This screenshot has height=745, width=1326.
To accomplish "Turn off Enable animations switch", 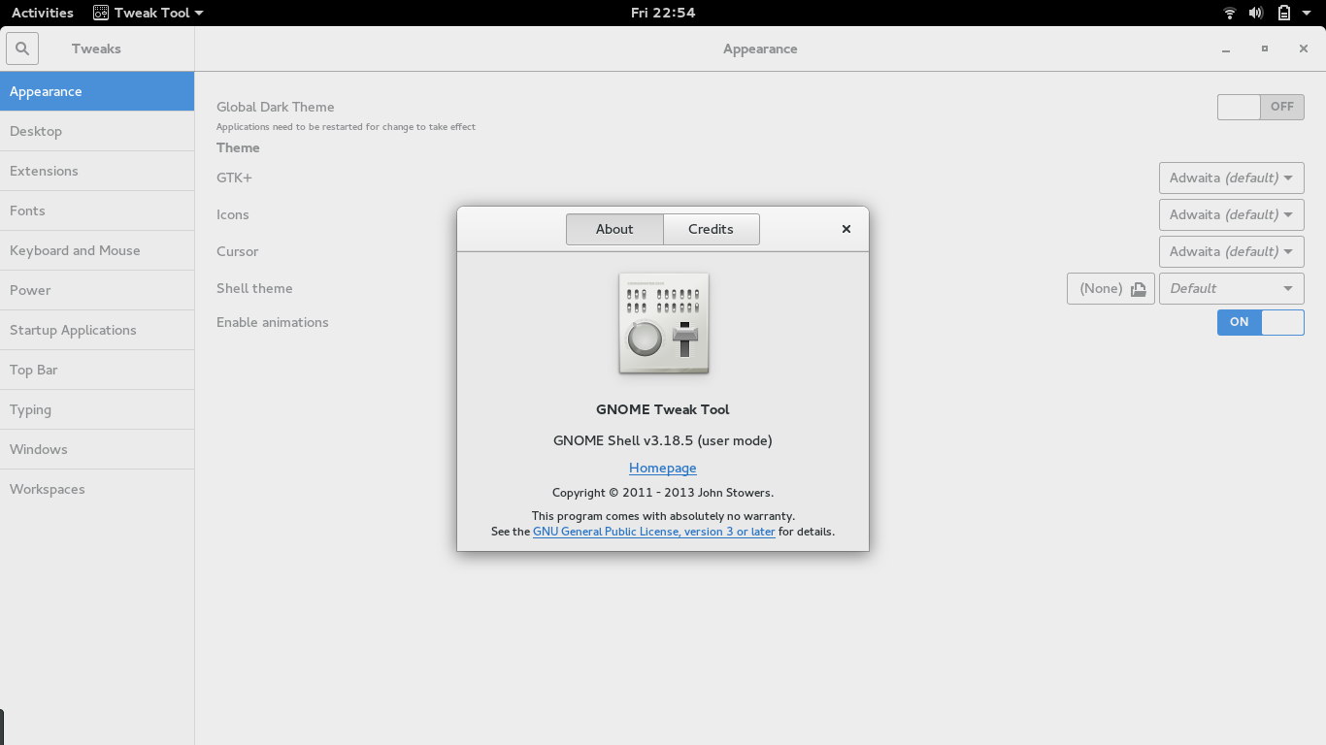I will (x=1260, y=322).
